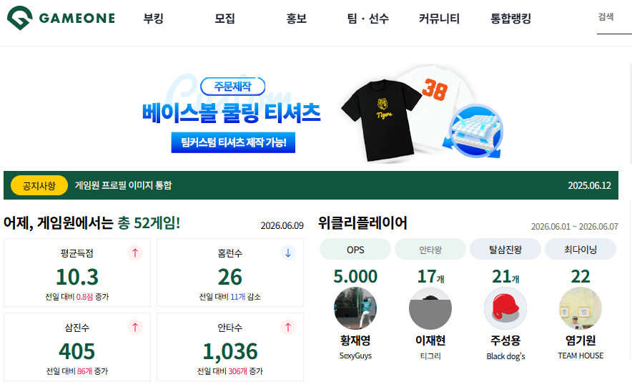Open 염기원 profile picture
632x387 pixels.
pos(581,308)
